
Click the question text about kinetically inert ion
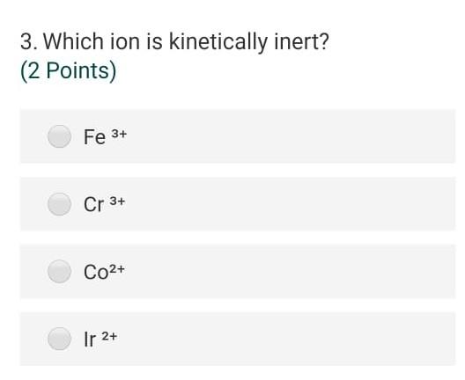pos(174,41)
